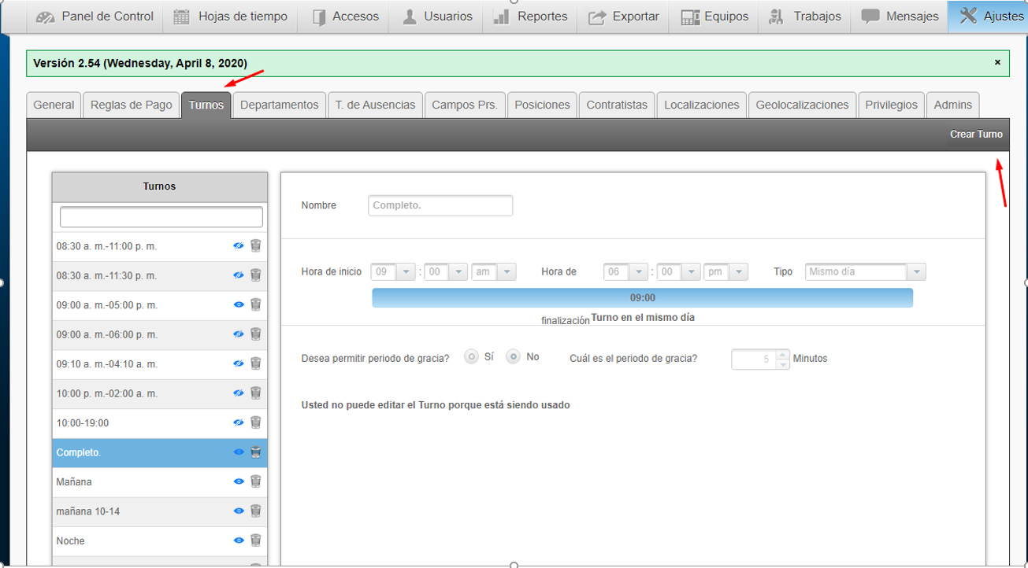Switch to the Privilegios tab
The width and height of the screenshot is (1028, 568).
tap(892, 105)
